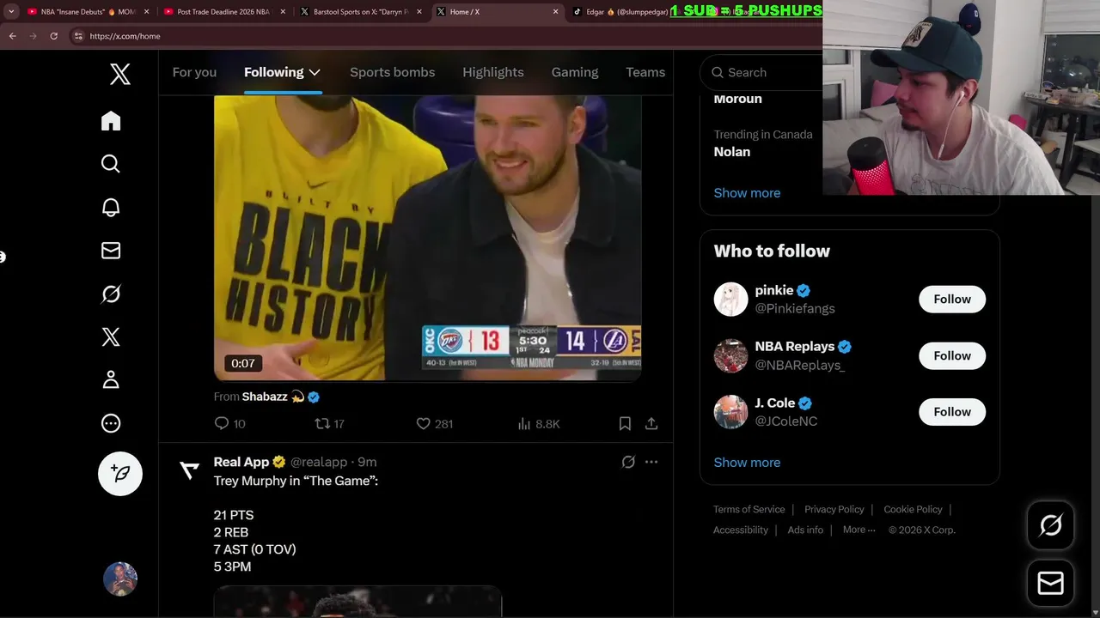
Task: Open the Cookie Policy link
Action: pyautogui.click(x=913, y=509)
